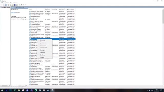
Task: Click the Start Service play icon
Action: (x=19, y=5)
